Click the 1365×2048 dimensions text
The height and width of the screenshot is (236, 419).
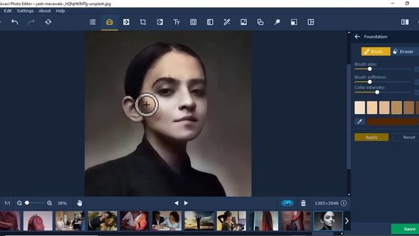[326, 203]
